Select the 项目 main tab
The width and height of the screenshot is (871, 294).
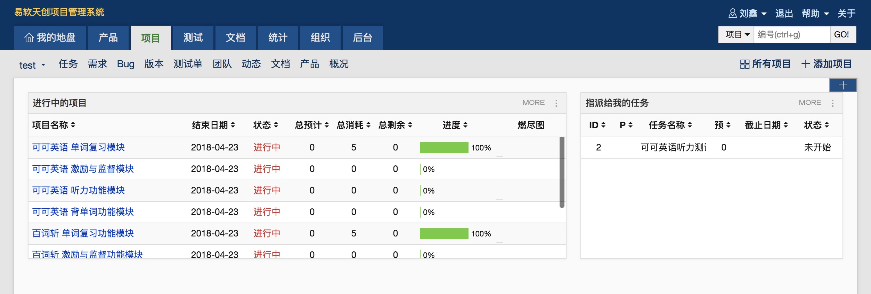[x=150, y=38]
